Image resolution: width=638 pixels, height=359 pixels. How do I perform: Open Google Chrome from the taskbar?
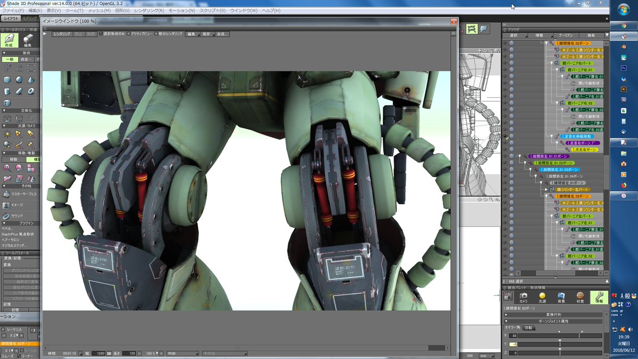click(x=625, y=25)
